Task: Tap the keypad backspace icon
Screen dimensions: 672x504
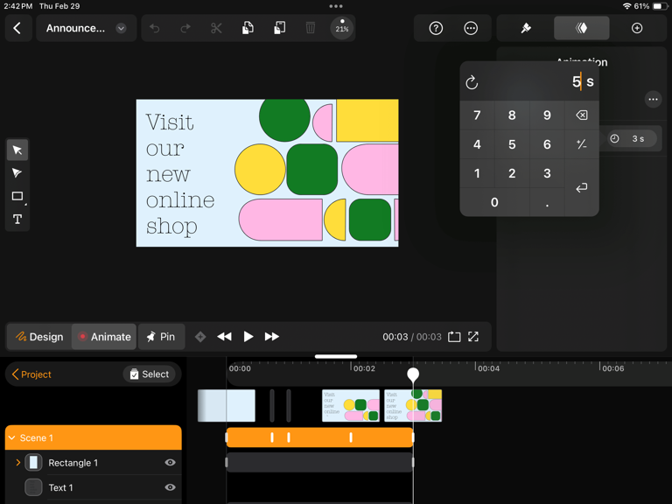Action: point(582,115)
